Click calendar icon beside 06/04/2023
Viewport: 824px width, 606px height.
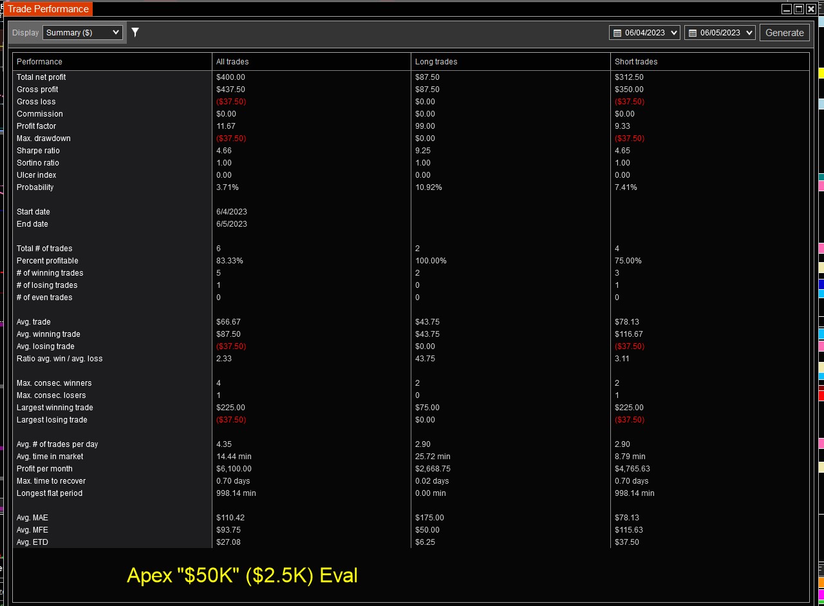617,33
